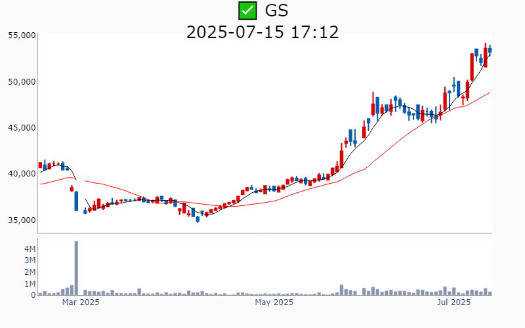
Task: Click the 2M volume axis label
Action: tap(30, 272)
